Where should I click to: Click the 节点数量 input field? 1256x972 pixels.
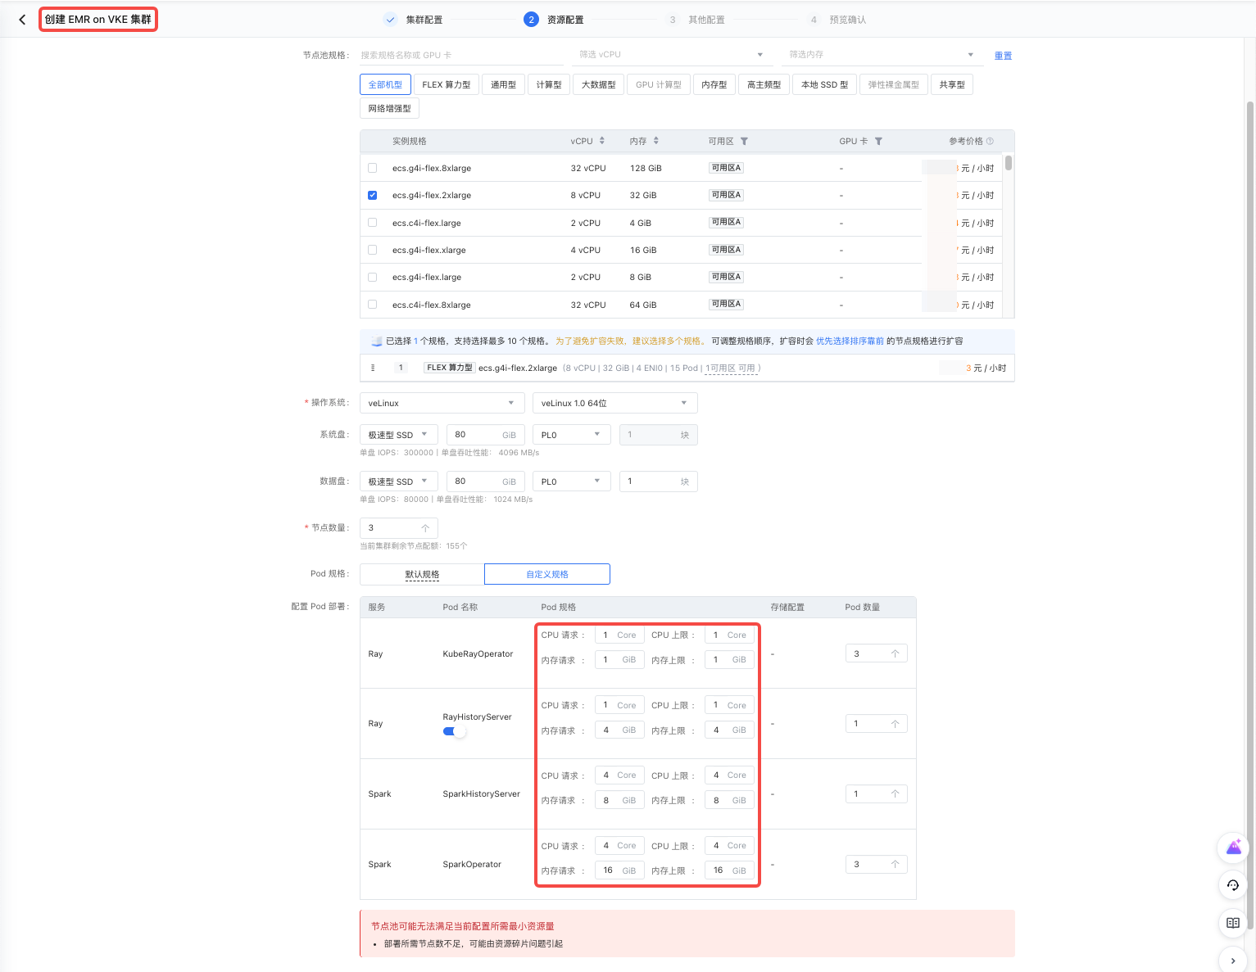(x=392, y=528)
